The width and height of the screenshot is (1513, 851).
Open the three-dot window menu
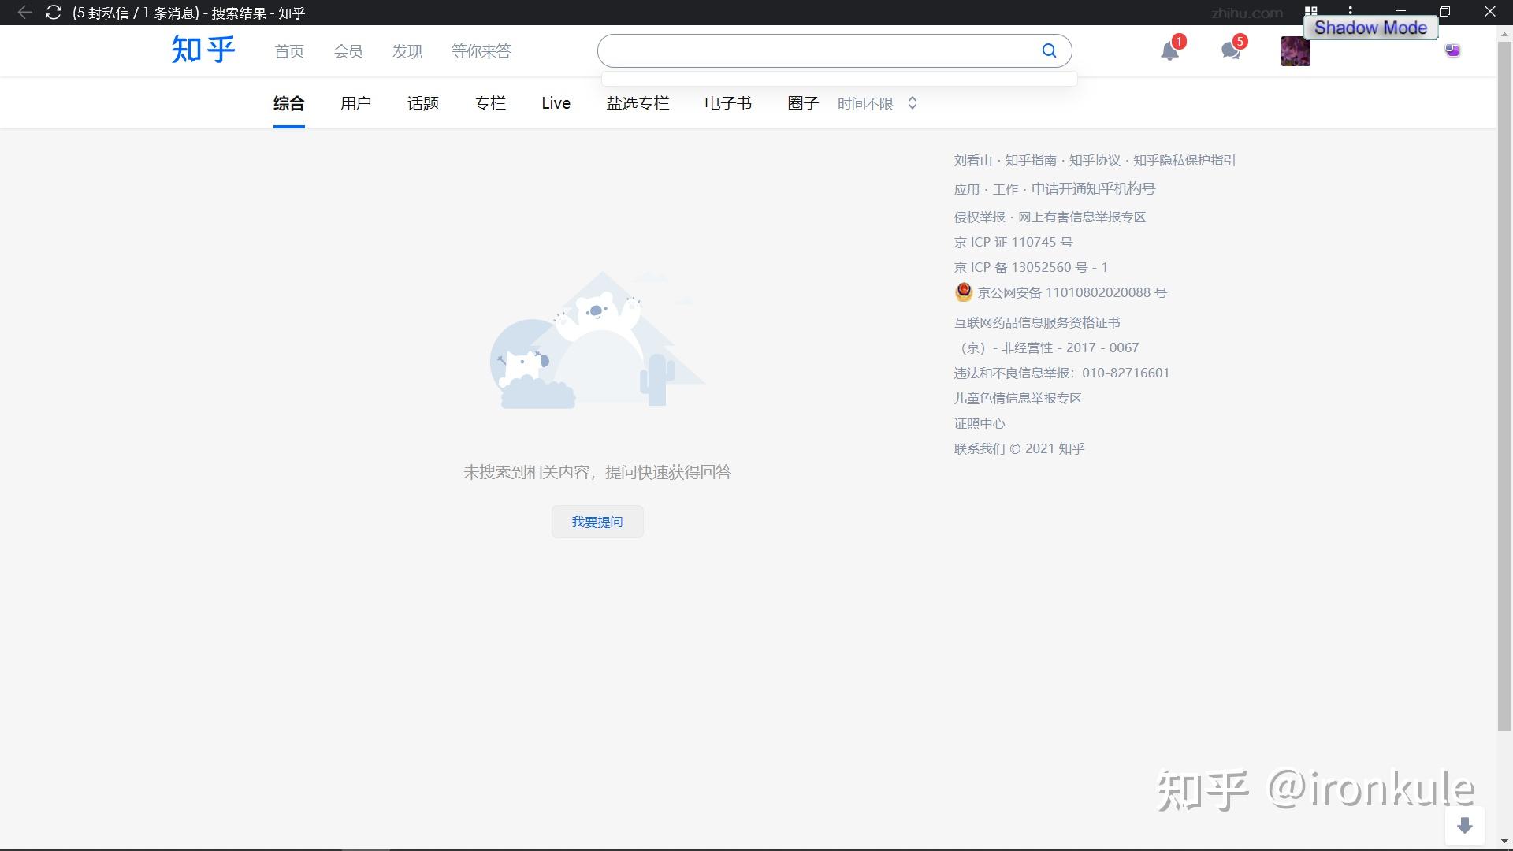(1350, 9)
